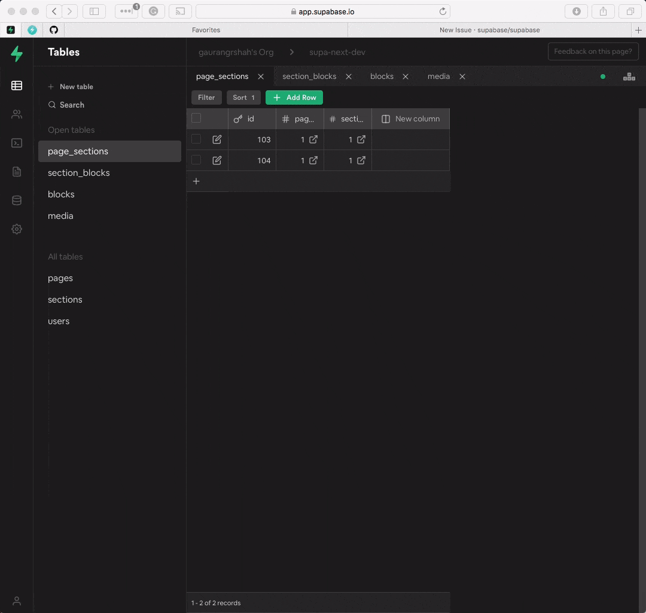Select all rows with the header checkbox
This screenshot has width=646, height=613.
(x=196, y=118)
